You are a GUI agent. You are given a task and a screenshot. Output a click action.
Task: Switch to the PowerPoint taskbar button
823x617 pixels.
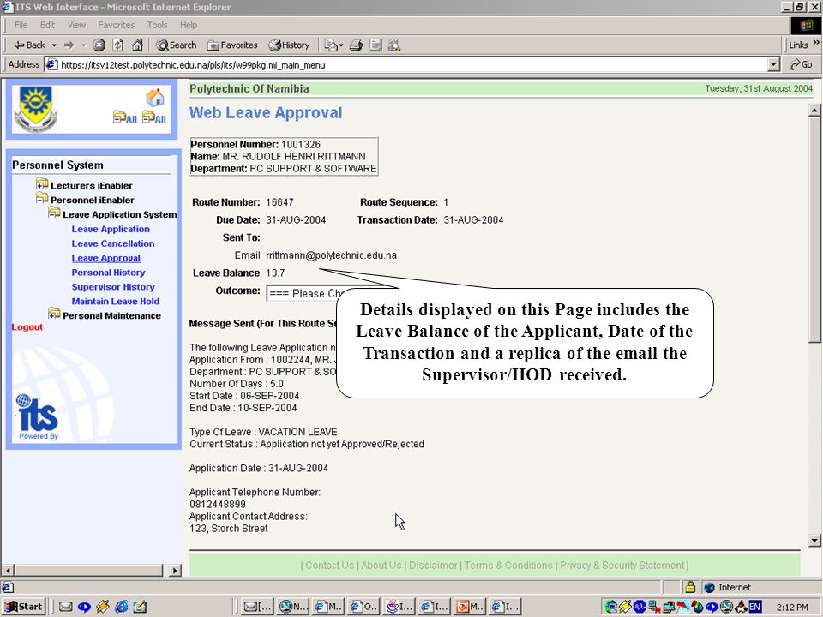pos(469,607)
